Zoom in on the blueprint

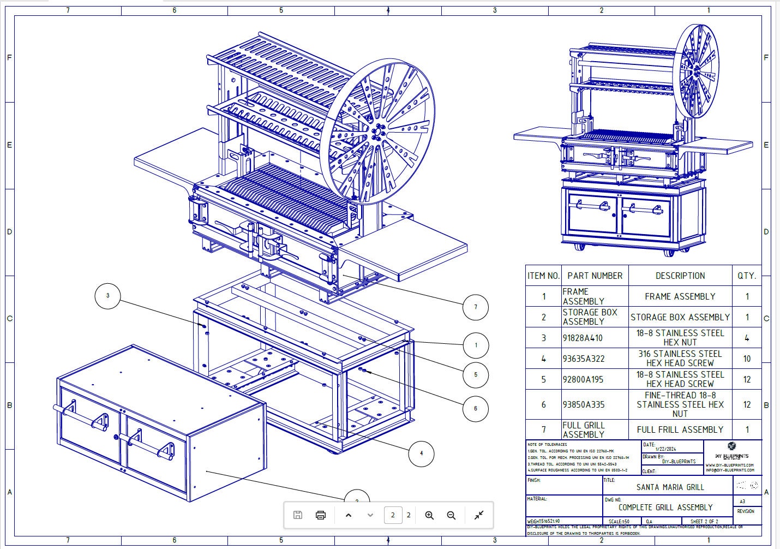point(429,514)
